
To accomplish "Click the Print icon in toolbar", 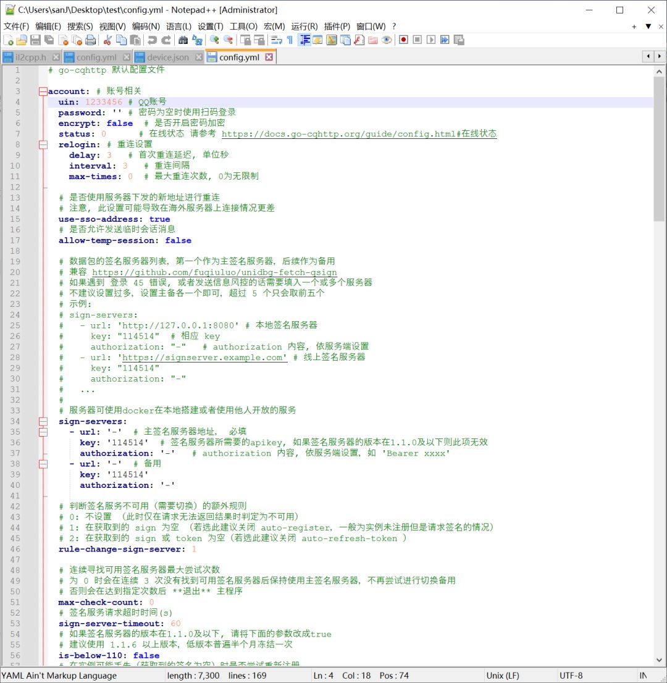I will [91, 40].
